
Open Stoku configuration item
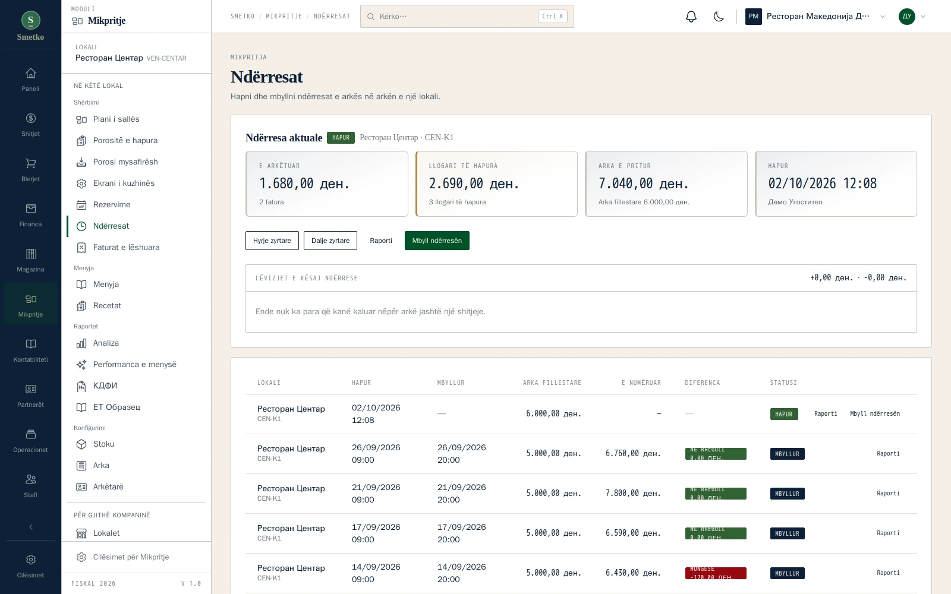point(137,444)
